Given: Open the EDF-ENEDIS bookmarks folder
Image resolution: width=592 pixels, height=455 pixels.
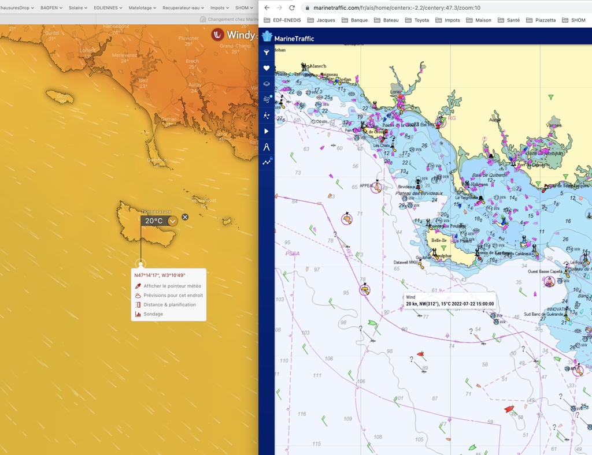Looking at the screenshot, I should tap(282, 20).
